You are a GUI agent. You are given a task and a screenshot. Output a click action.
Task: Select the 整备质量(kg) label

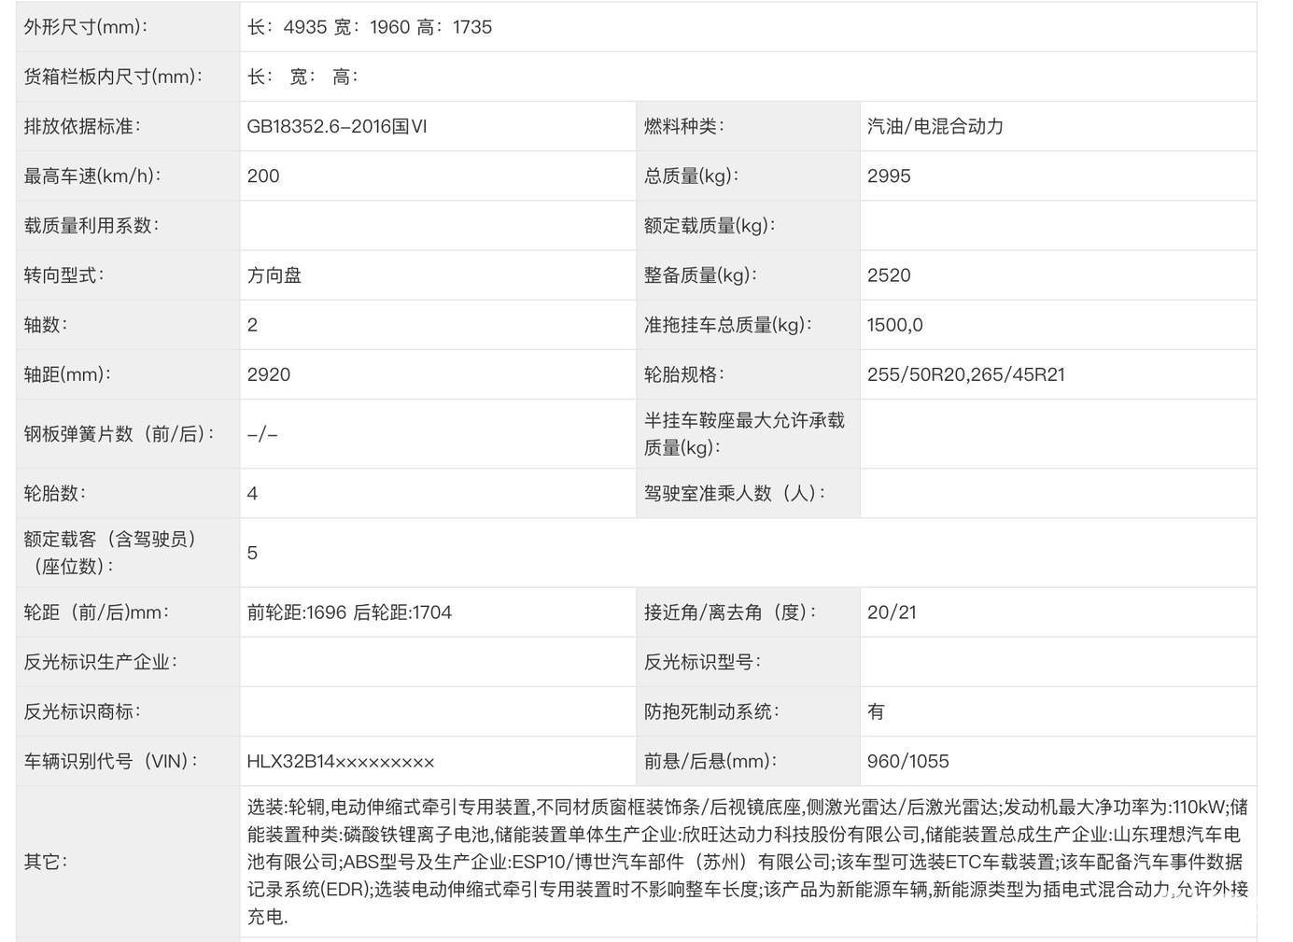(700, 275)
